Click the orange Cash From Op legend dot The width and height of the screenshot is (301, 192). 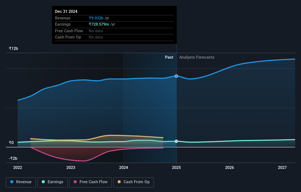[119, 182]
